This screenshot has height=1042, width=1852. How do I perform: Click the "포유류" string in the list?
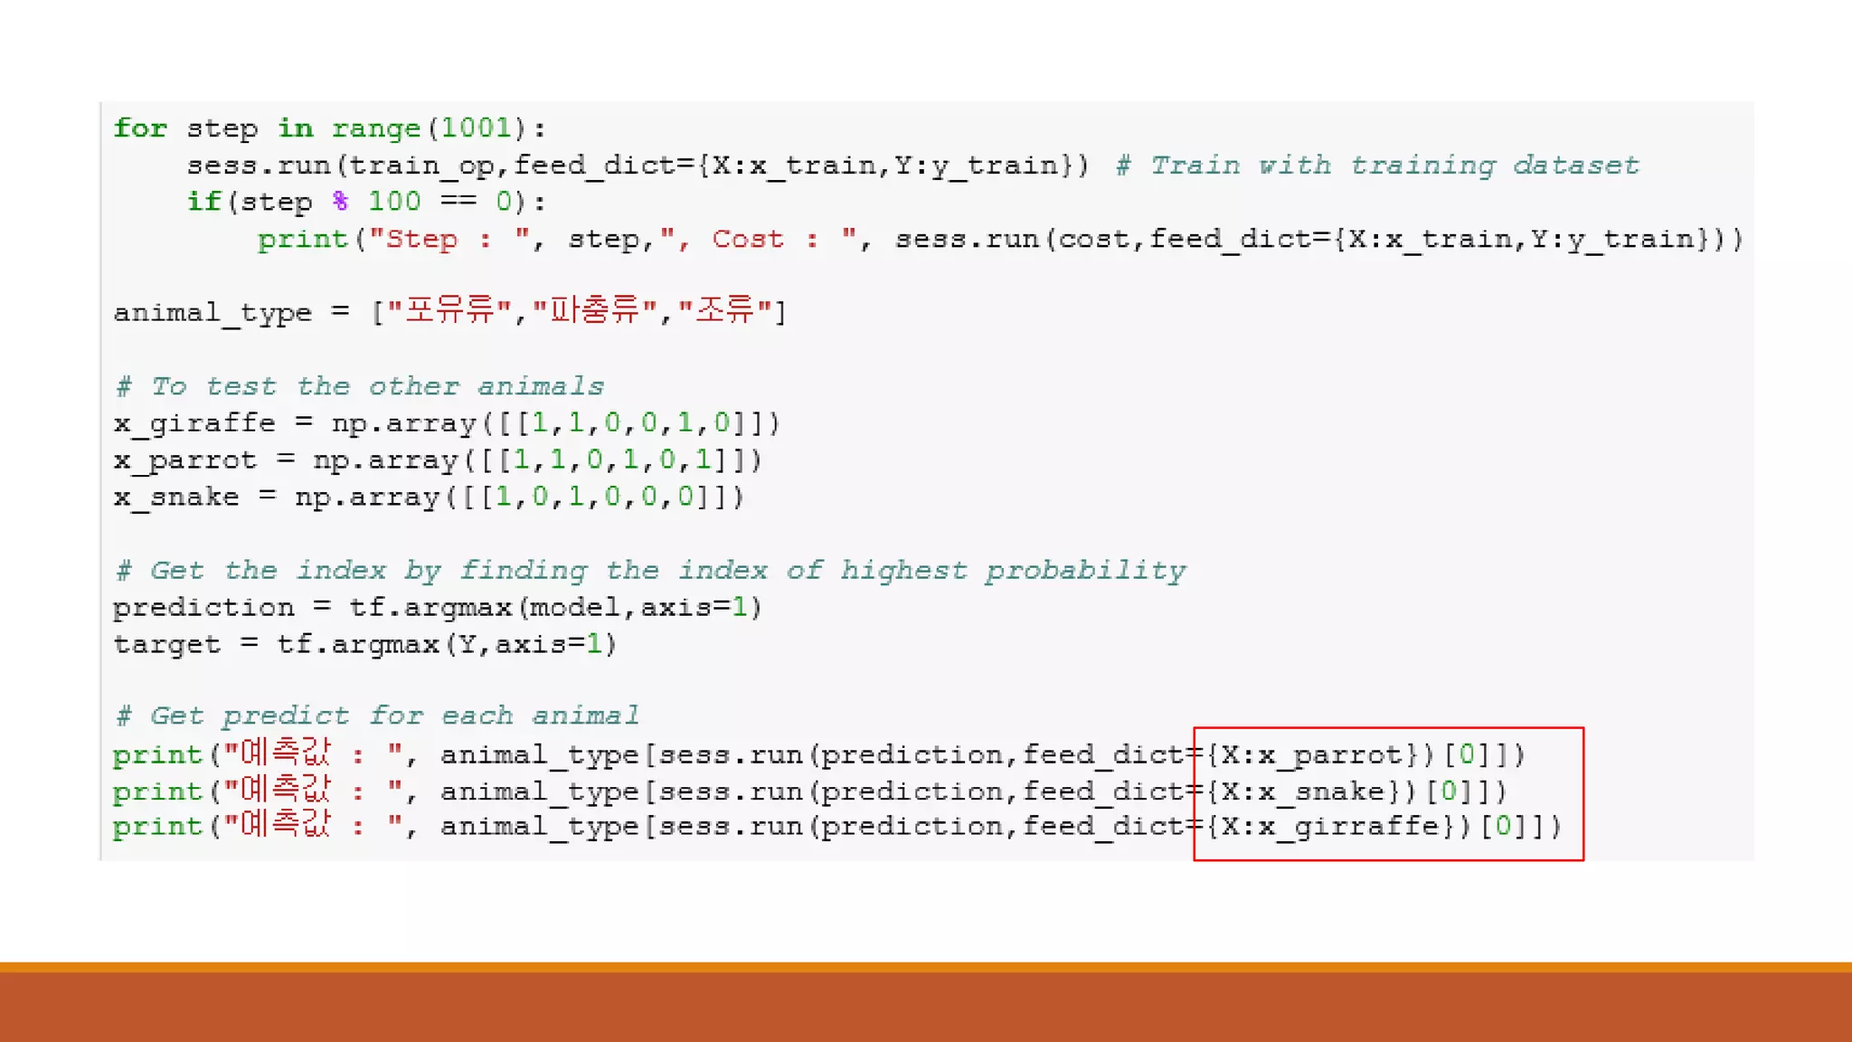tap(449, 311)
